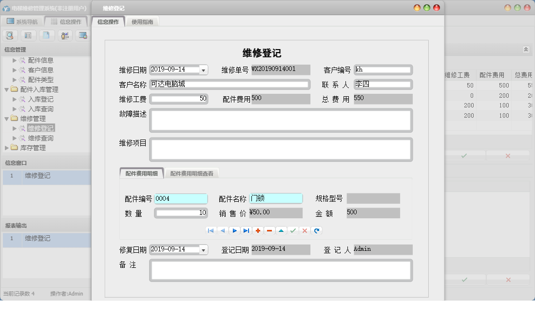Select the search/preview icon in the toolbar

tap(10, 35)
